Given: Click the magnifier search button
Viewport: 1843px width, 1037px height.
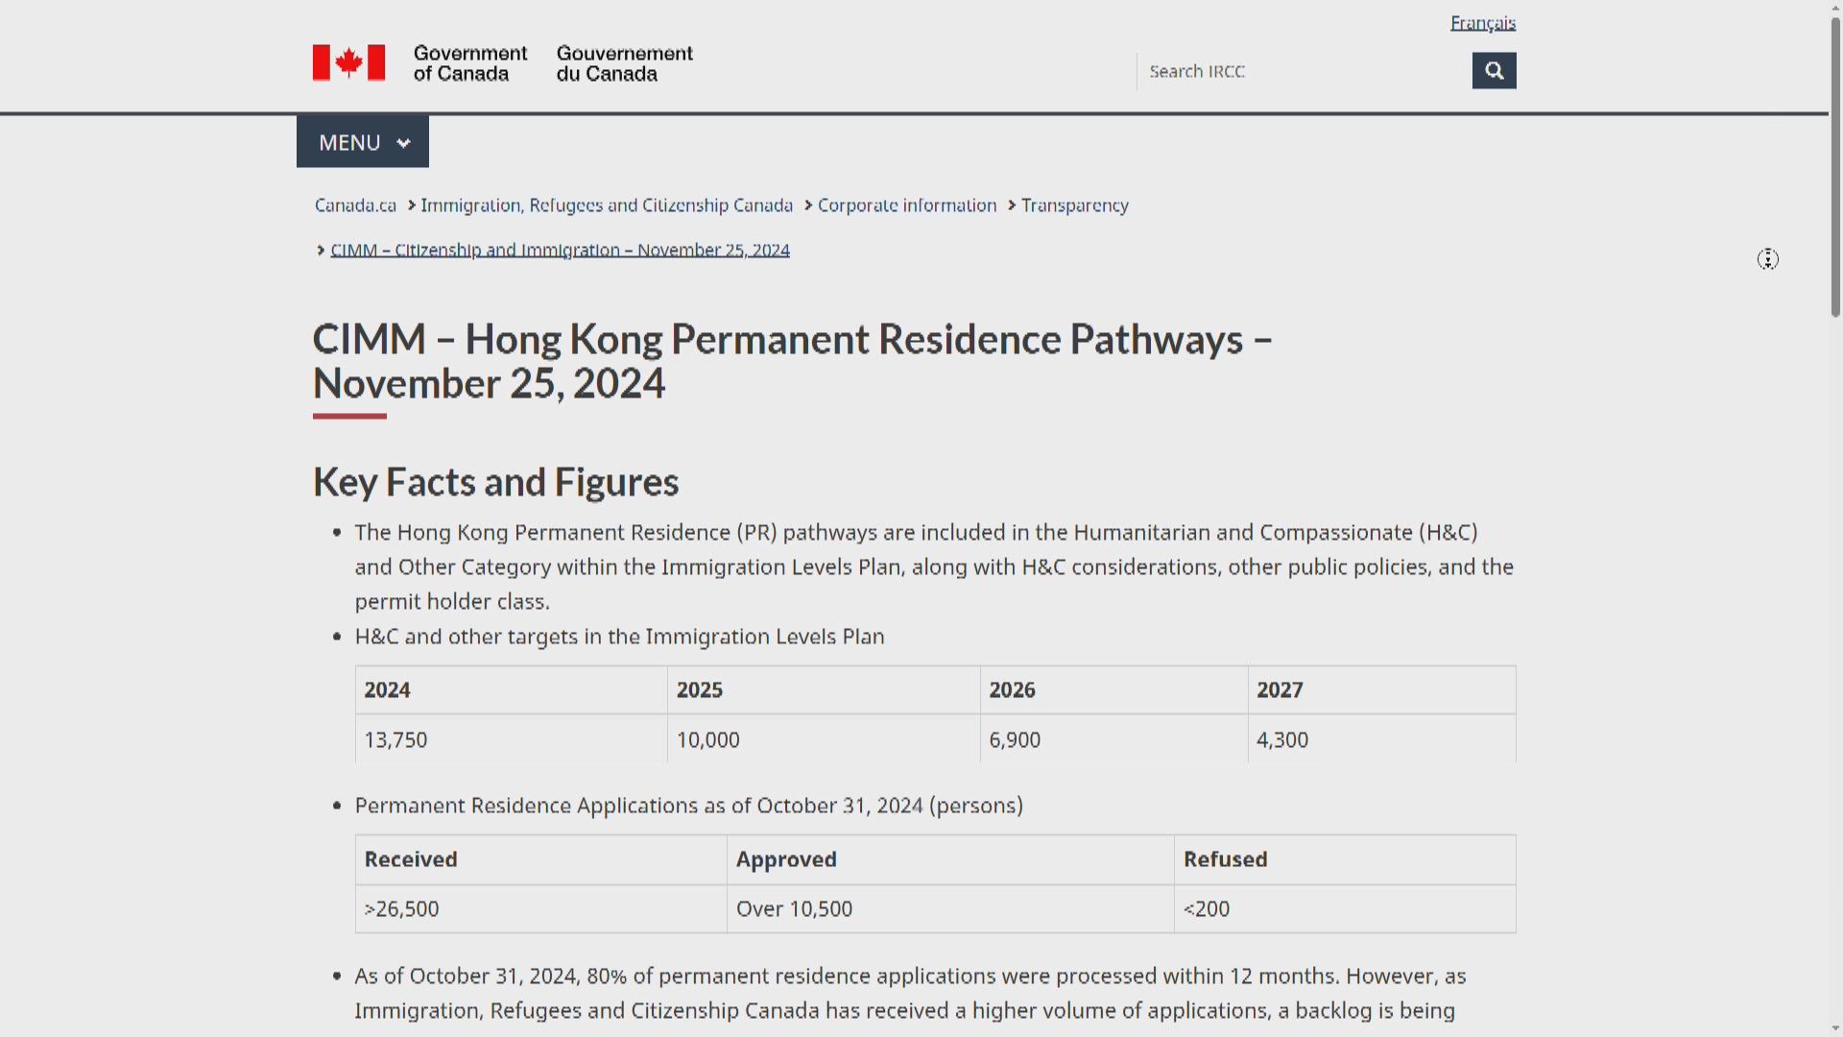Looking at the screenshot, I should 1494,70.
